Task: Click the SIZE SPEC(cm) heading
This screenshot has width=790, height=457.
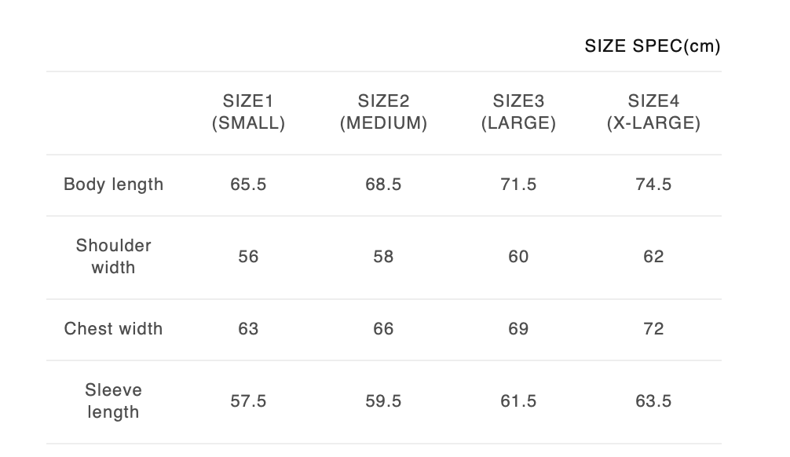Action: 652,46
